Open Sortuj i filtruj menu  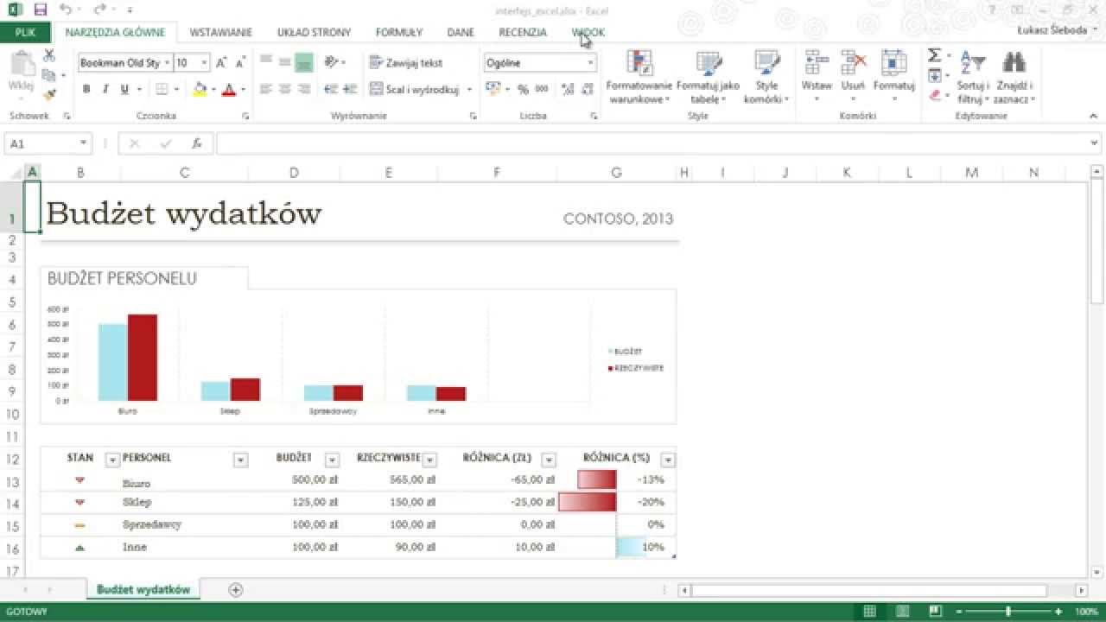(x=973, y=76)
